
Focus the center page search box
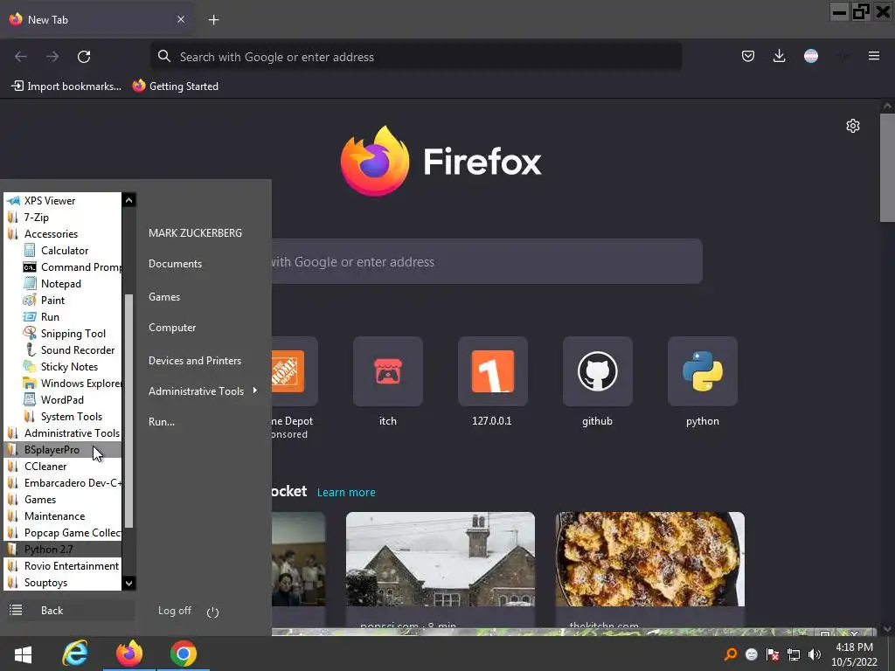487,262
